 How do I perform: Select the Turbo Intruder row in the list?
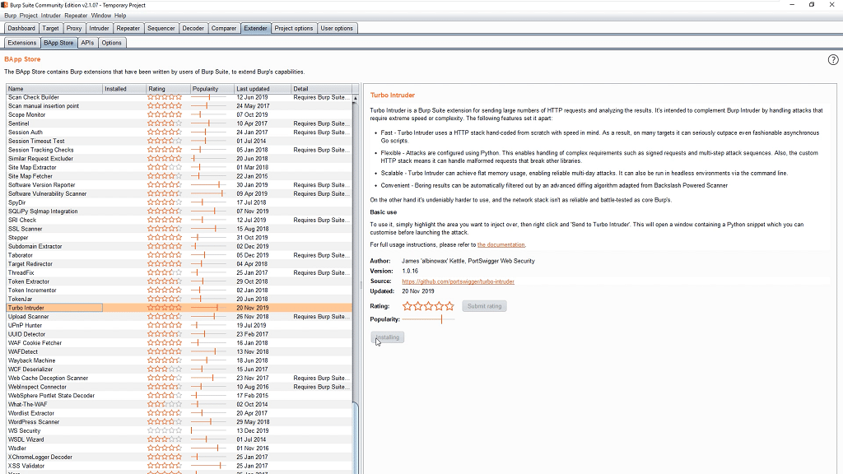(x=179, y=308)
